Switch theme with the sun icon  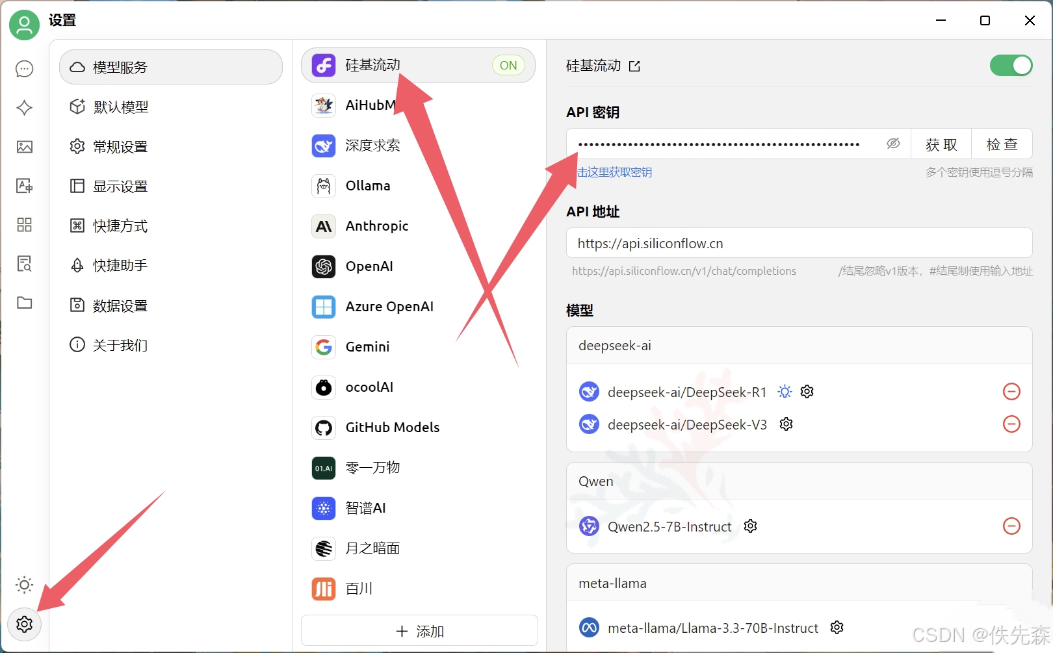(x=24, y=585)
